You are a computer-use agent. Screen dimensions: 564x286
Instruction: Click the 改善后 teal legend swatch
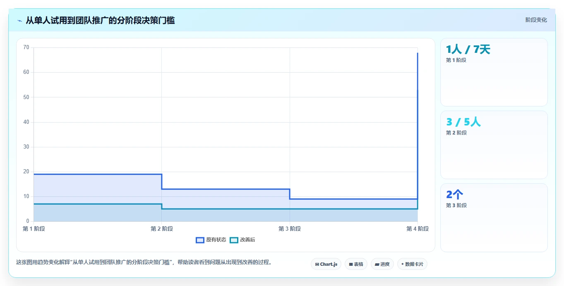coord(234,240)
